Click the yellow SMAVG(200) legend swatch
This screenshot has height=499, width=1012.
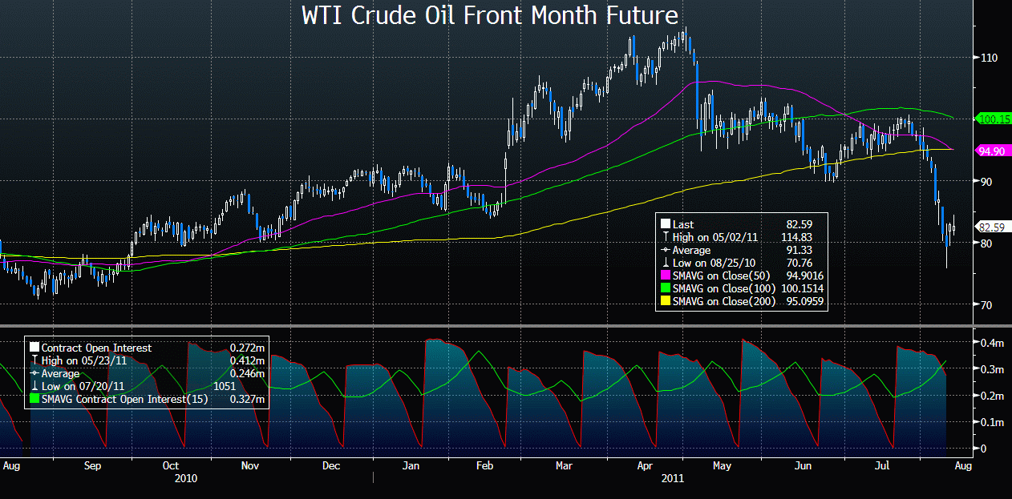(x=665, y=302)
